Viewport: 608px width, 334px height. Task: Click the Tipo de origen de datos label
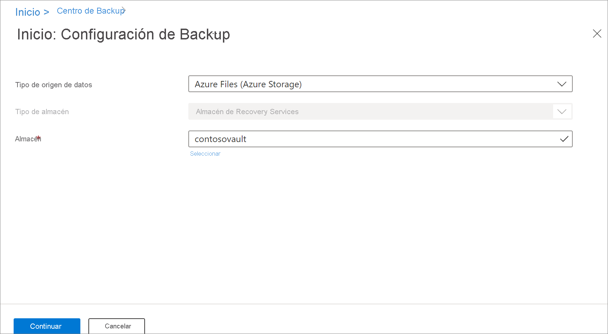coord(53,85)
